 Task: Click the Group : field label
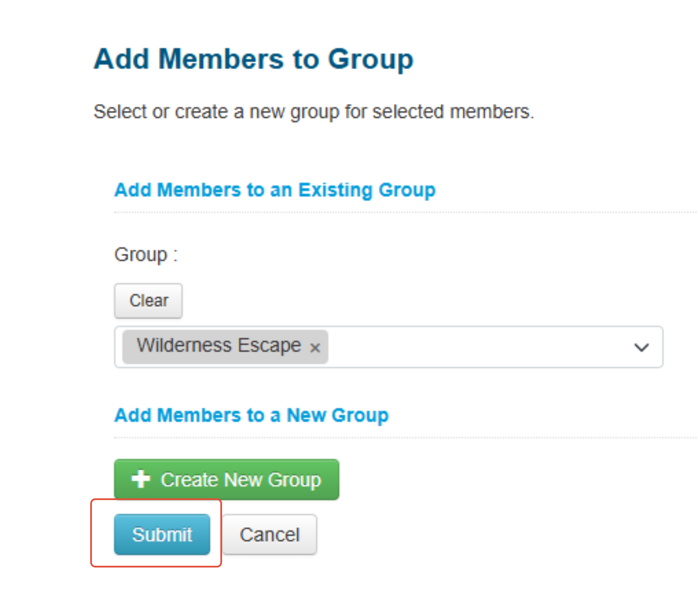point(146,255)
